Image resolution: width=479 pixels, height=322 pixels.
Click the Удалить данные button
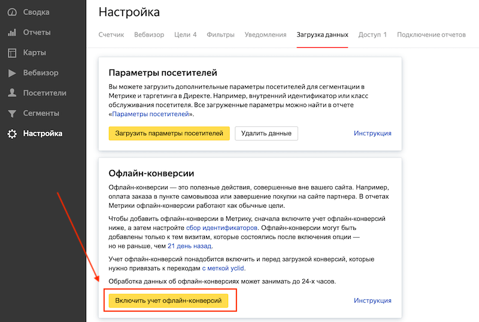tap(266, 133)
